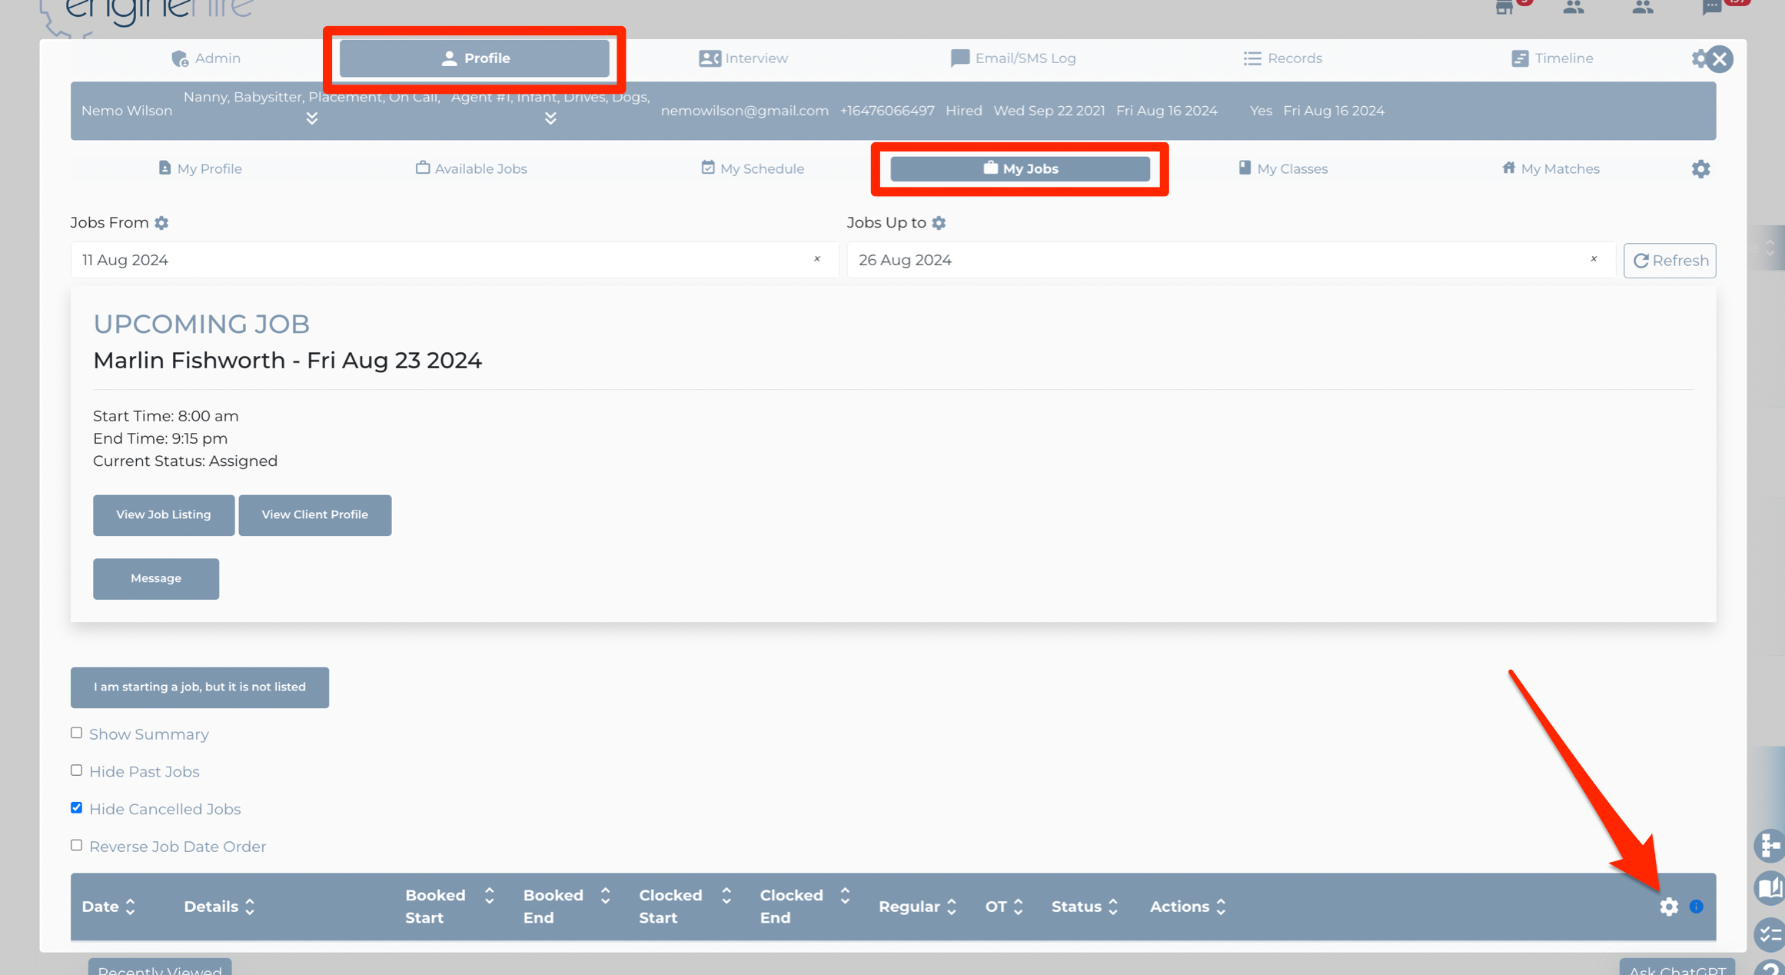The height and width of the screenshot is (975, 1785).
Task: Click View Client Profile button
Action: pyautogui.click(x=314, y=514)
